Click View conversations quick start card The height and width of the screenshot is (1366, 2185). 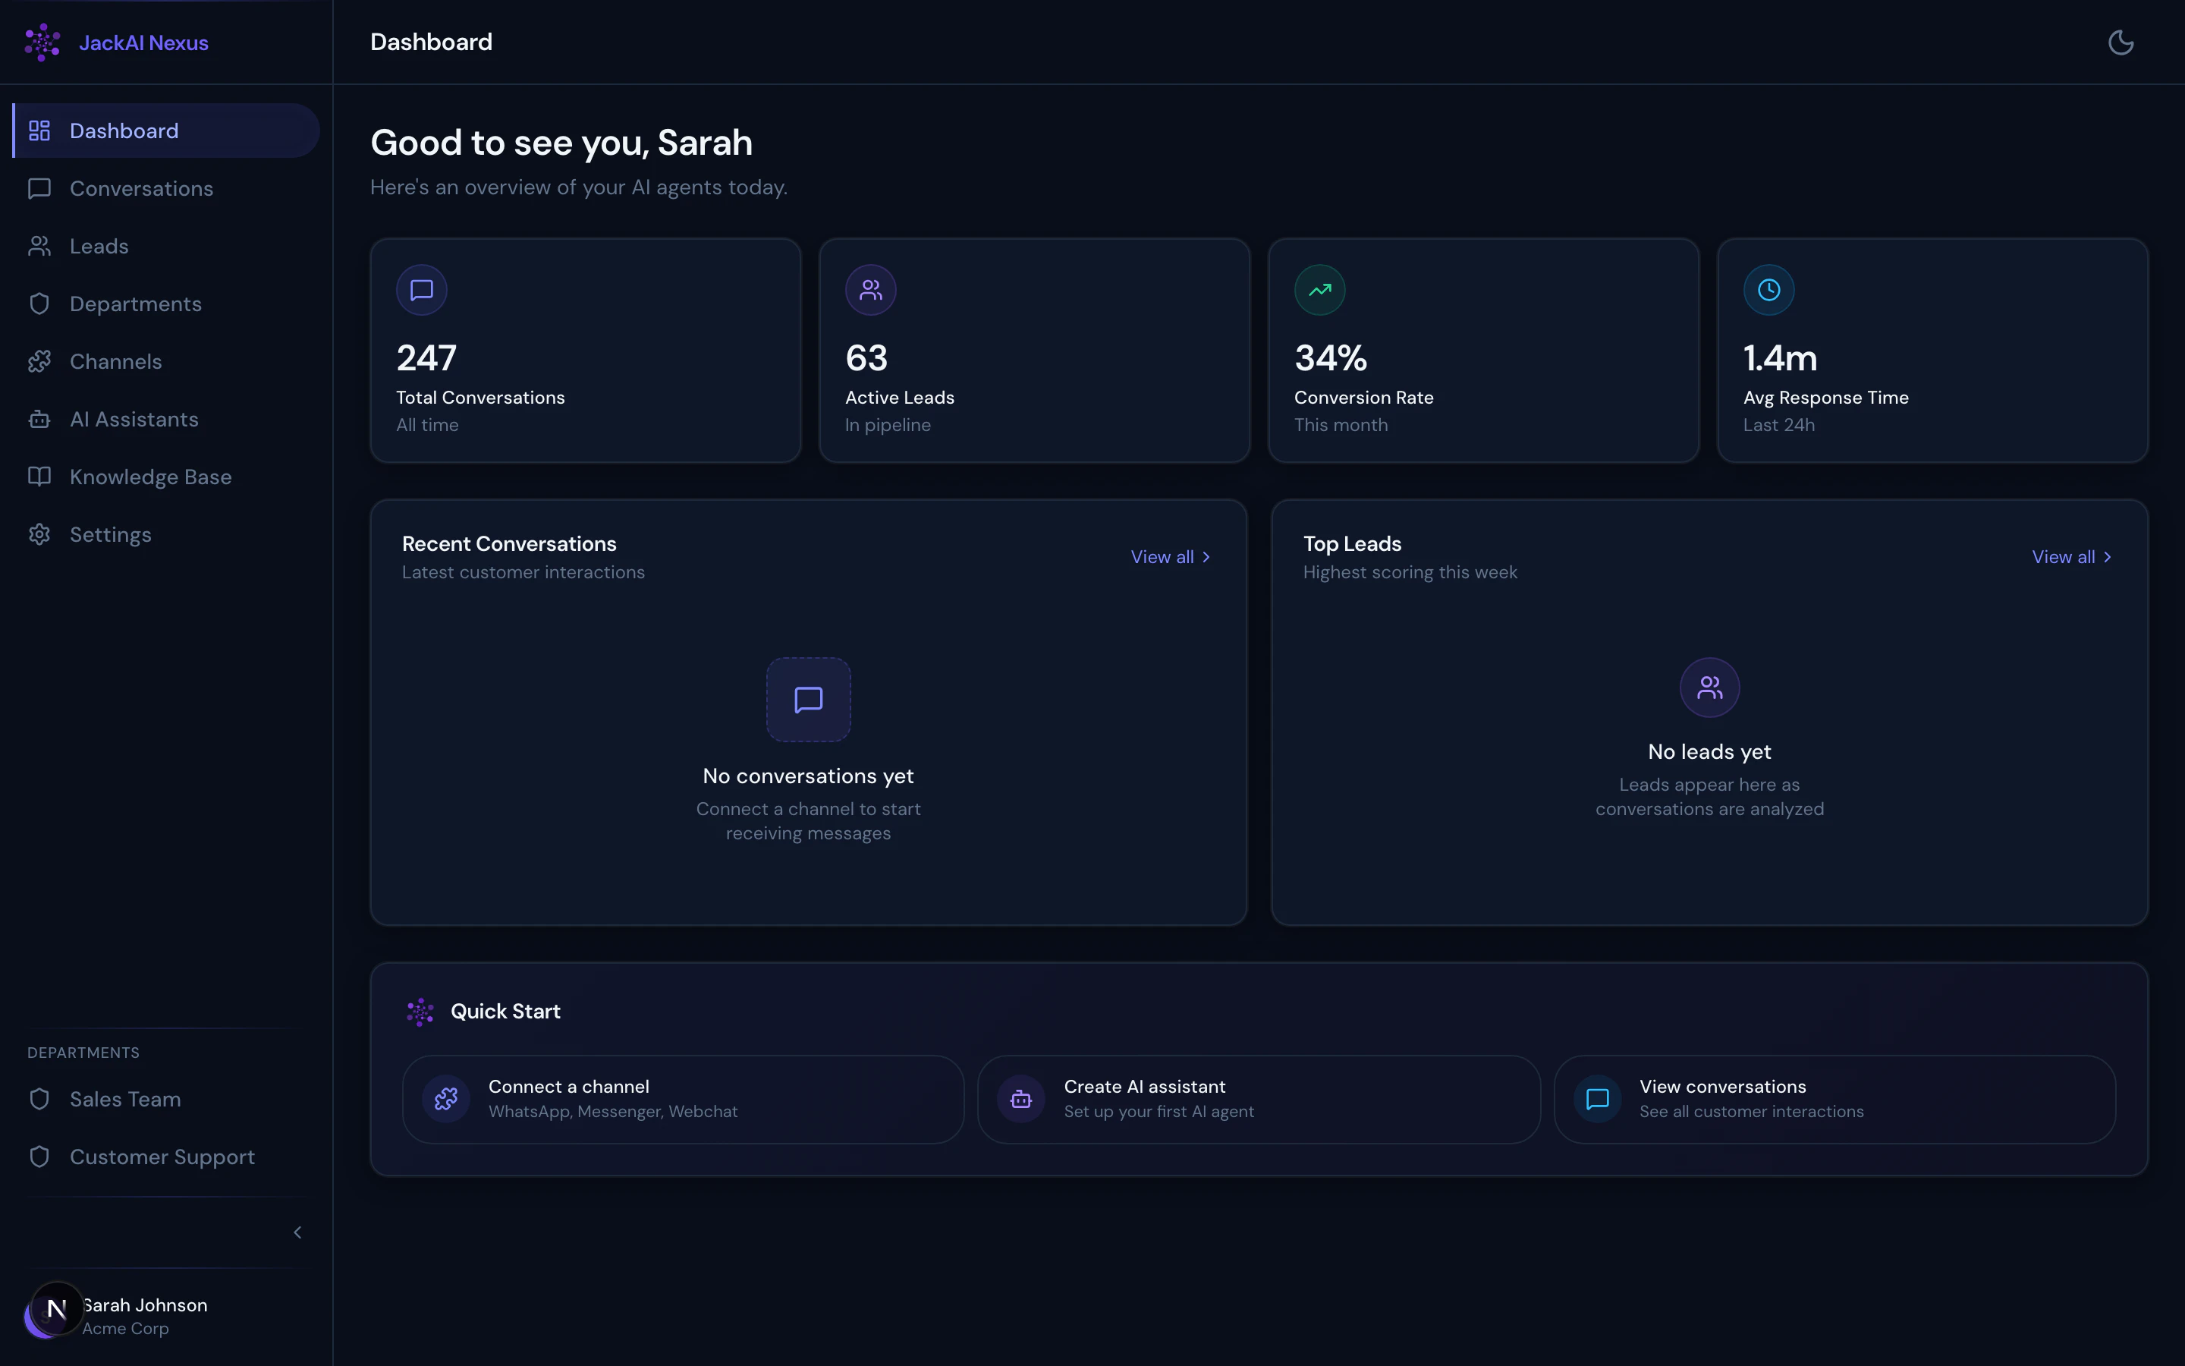click(1834, 1100)
